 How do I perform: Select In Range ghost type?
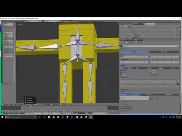tap(149, 94)
